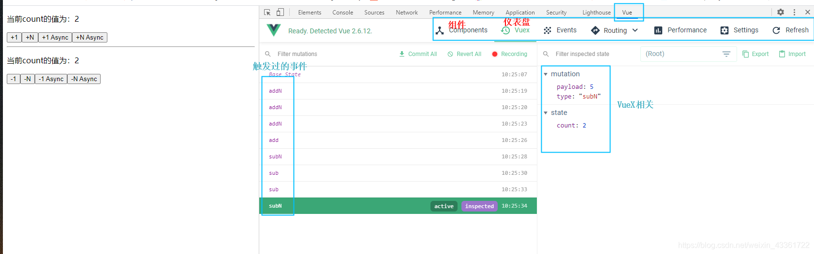
Task: Switch to the Vuex tab
Action: point(516,30)
